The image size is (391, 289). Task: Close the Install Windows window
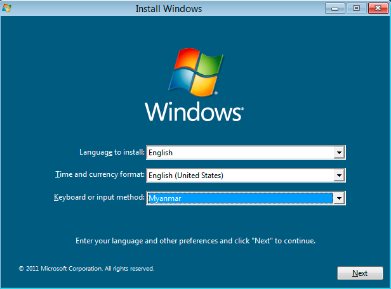pos(378,8)
